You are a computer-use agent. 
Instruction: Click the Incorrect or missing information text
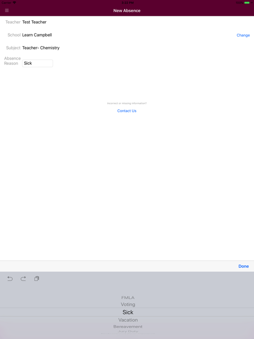[x=127, y=103]
